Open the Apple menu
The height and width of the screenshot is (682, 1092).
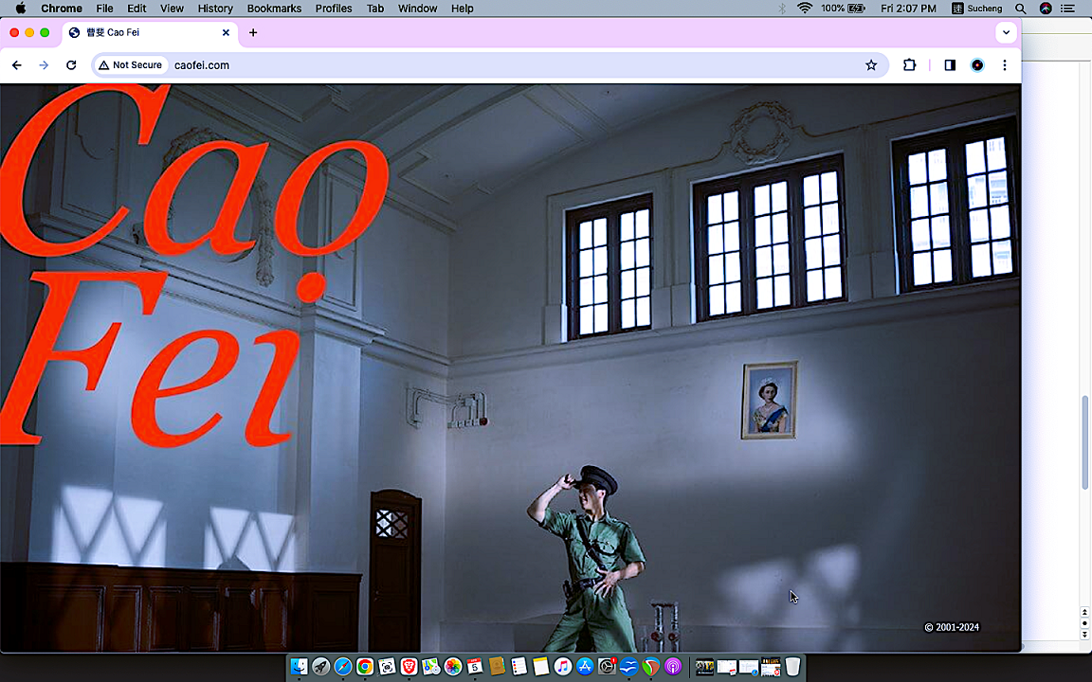point(20,9)
